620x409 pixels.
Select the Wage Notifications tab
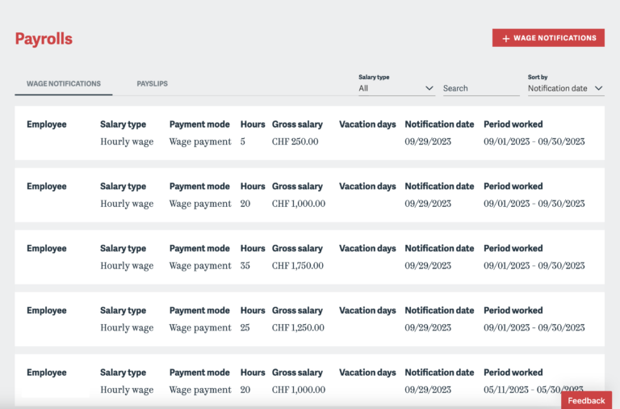(64, 83)
